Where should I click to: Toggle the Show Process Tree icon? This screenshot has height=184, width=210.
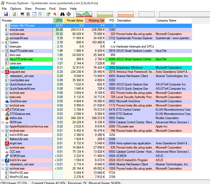(28, 14)
